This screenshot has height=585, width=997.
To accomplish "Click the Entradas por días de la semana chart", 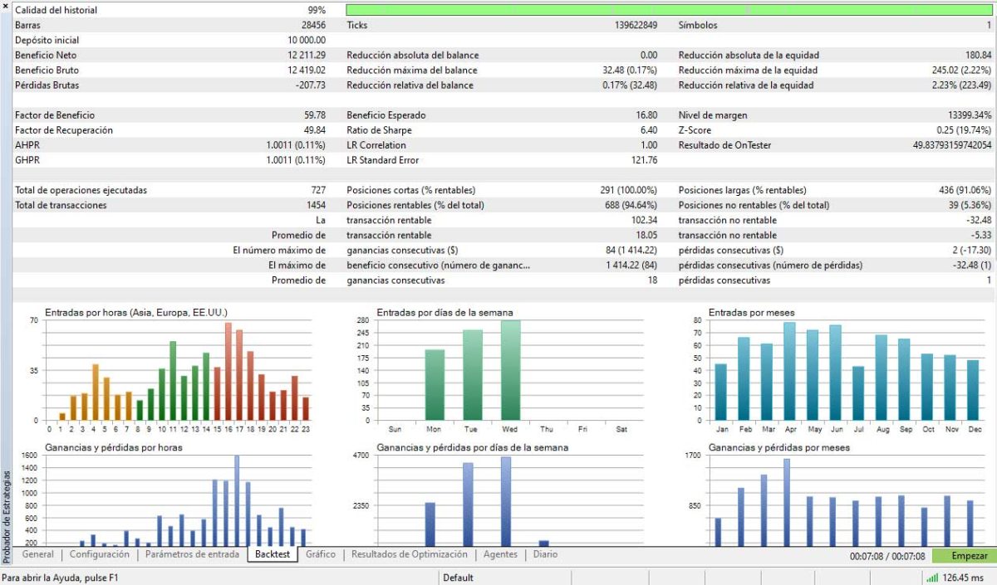I will (x=510, y=369).
